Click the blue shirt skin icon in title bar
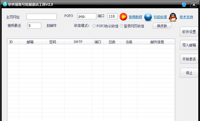 184,5
